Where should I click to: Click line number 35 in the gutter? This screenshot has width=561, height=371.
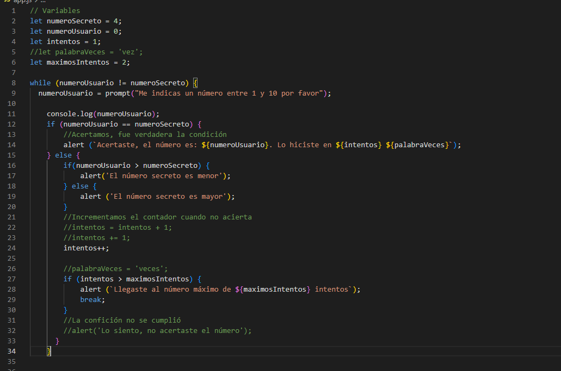(x=11, y=362)
